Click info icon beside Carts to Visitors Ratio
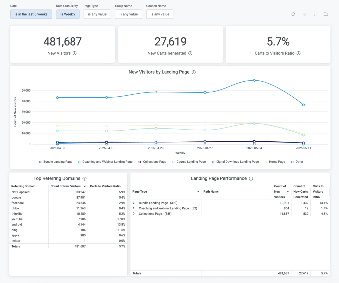339x283 pixels. coord(298,53)
